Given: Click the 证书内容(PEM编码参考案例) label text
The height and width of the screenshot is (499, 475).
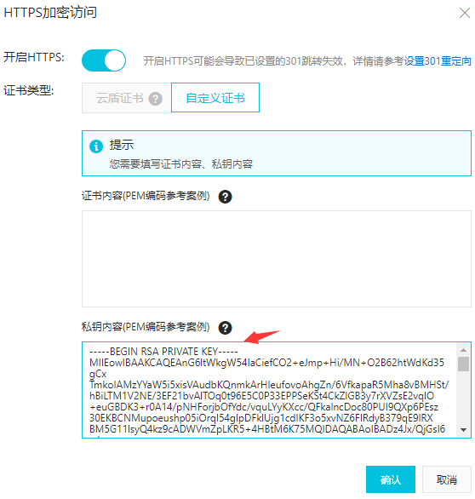Looking at the screenshot, I should (x=146, y=196).
